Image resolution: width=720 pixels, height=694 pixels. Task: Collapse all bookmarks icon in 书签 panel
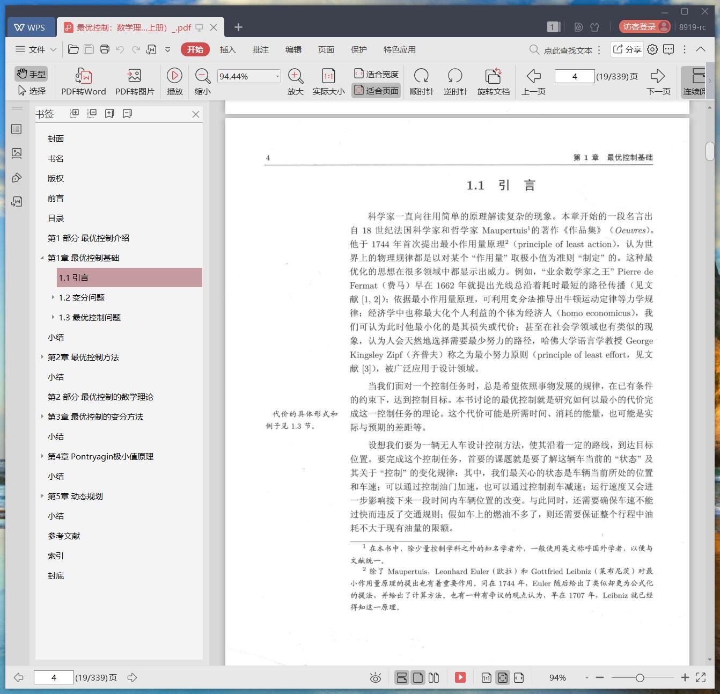(92, 113)
